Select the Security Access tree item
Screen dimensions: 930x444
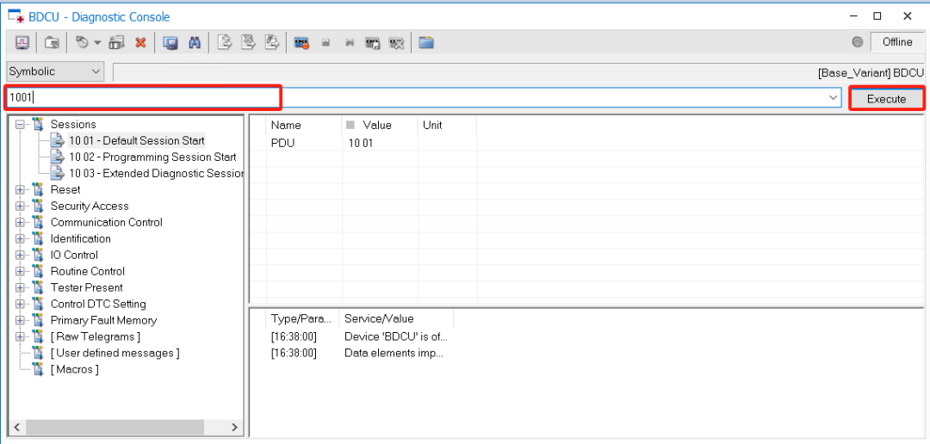(90, 207)
